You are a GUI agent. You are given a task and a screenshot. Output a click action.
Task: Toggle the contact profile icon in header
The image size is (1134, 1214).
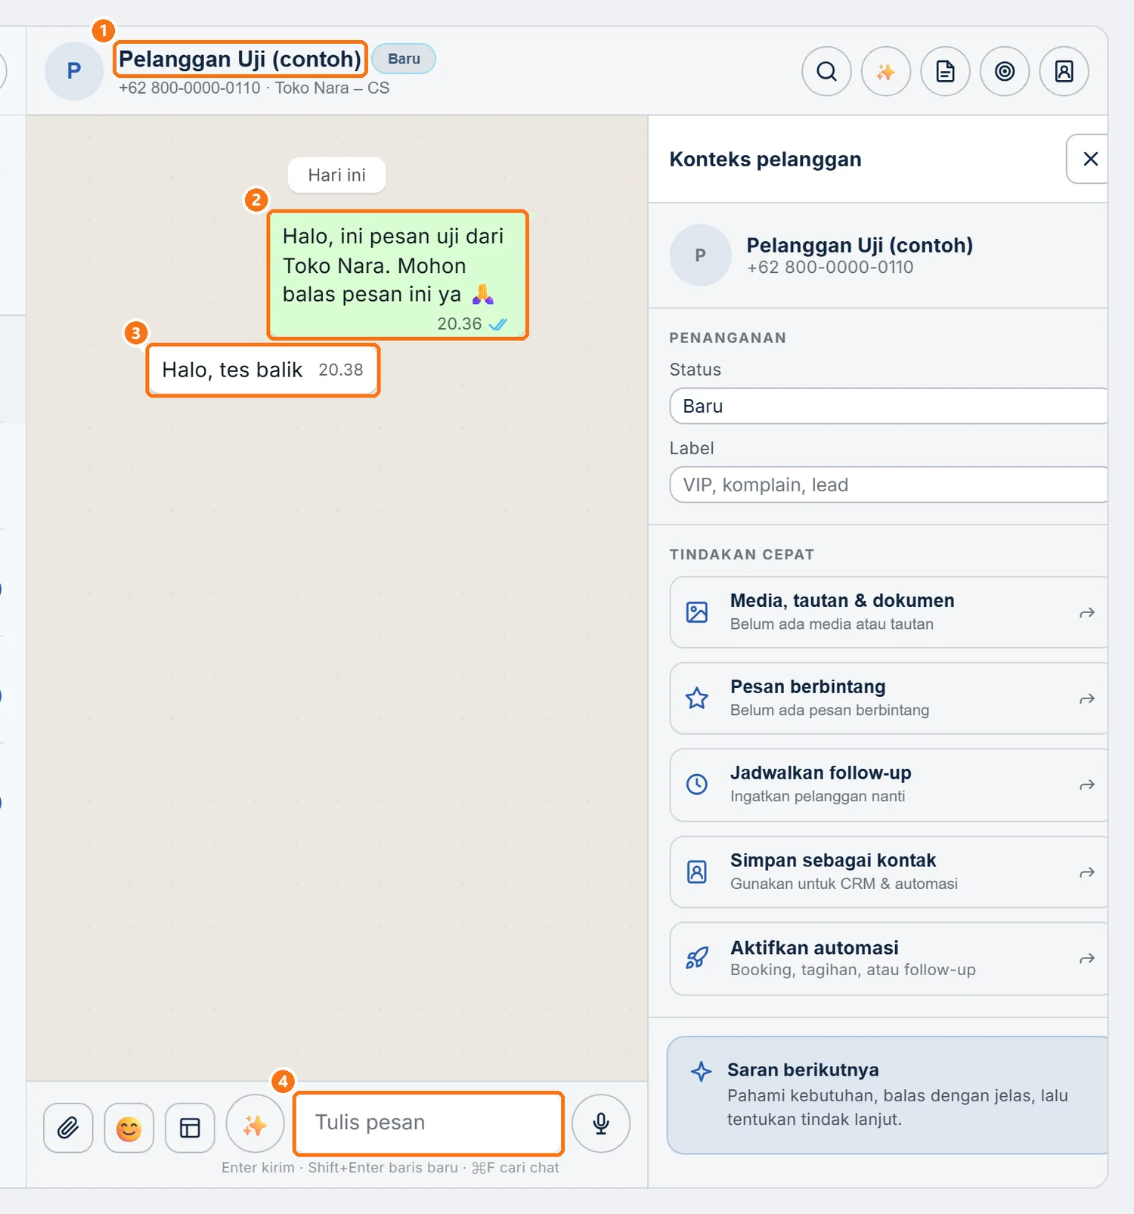tap(1064, 71)
